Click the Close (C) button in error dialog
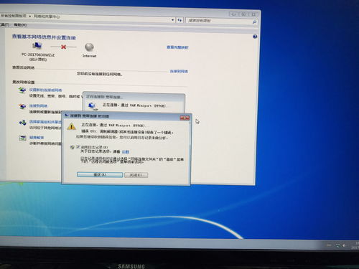Image resolution: width=359 pixels, height=269 pixels. pos(136,175)
